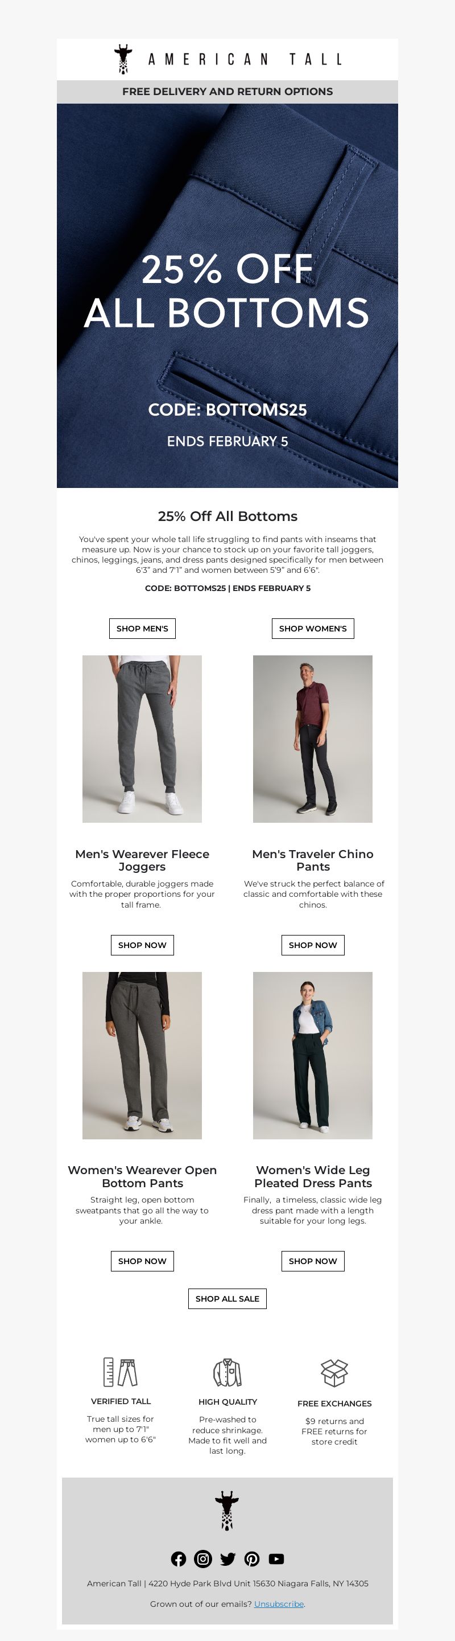Click the Verified Tall ruler and pants icon

120,1372
